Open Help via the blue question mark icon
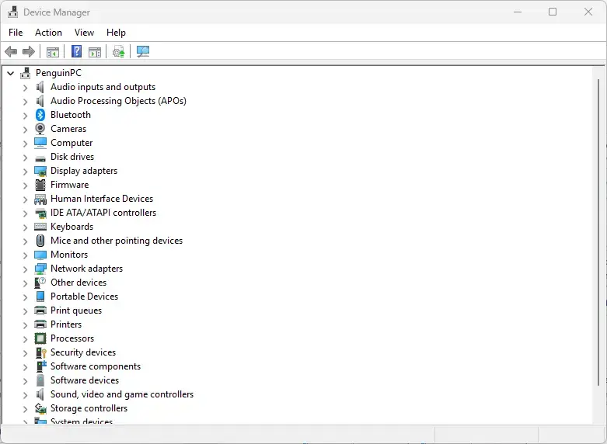The width and height of the screenshot is (607, 444). [x=77, y=51]
